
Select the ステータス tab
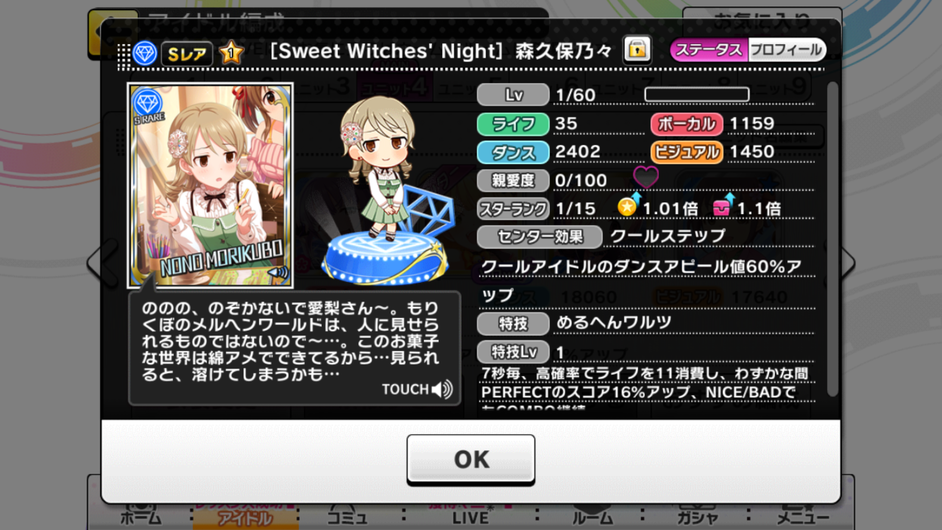point(709,50)
